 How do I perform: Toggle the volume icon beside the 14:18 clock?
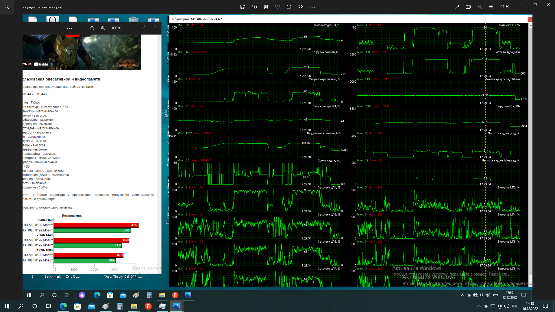506,306
